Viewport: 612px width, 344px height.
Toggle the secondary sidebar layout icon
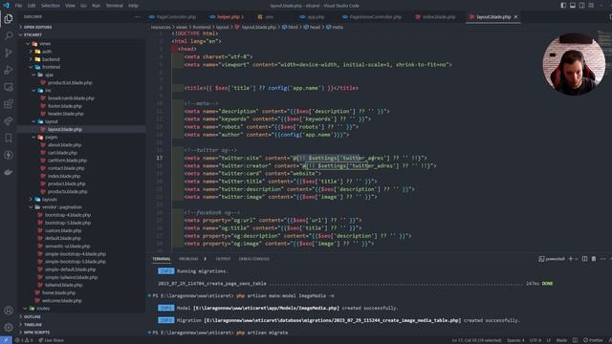582,6
